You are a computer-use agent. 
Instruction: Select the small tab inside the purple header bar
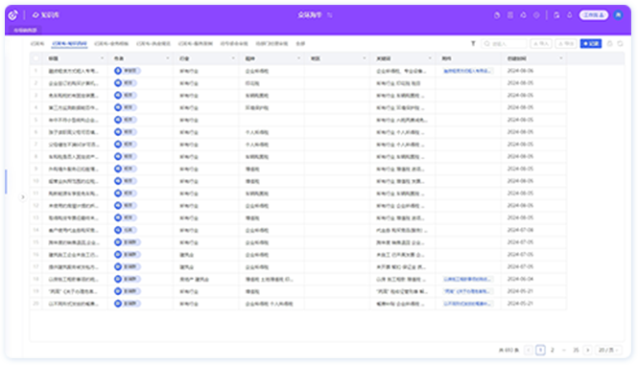25,30
